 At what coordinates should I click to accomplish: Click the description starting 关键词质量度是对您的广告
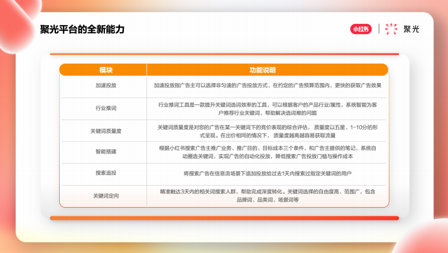point(268,132)
